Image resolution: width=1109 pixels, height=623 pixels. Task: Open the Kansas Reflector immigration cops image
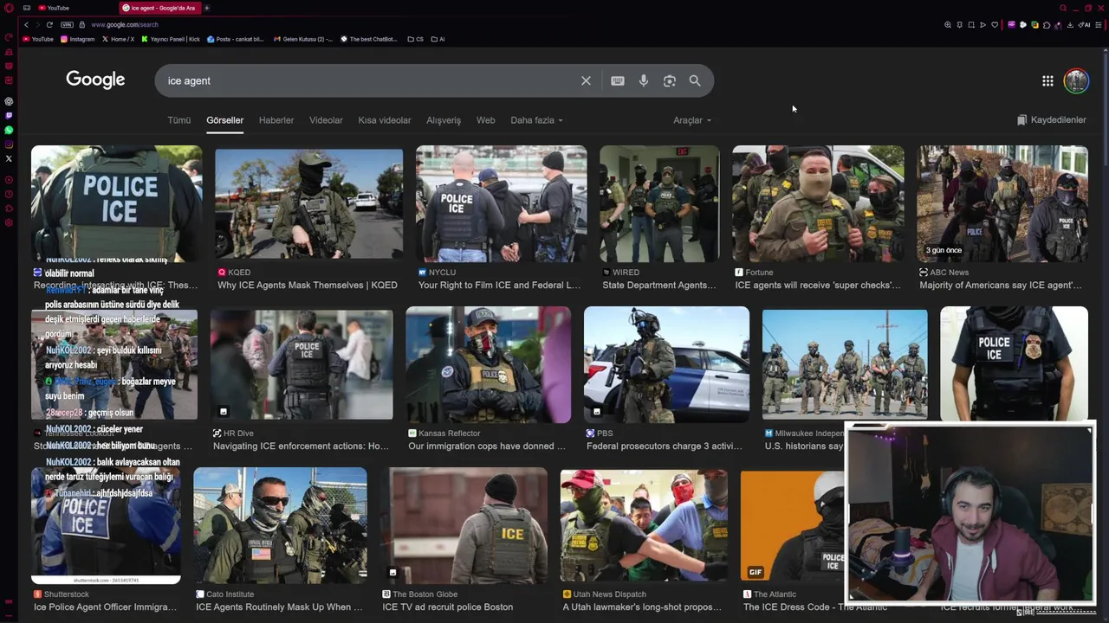488,364
